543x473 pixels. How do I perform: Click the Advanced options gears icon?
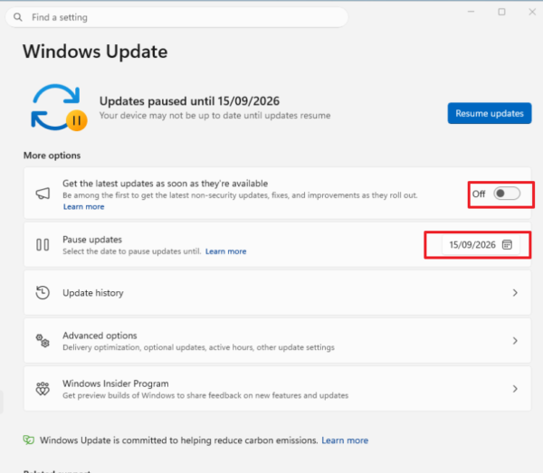click(43, 341)
